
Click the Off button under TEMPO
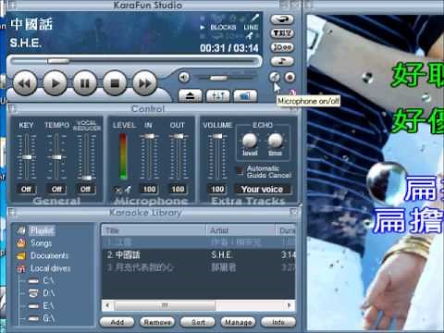[x=56, y=189]
